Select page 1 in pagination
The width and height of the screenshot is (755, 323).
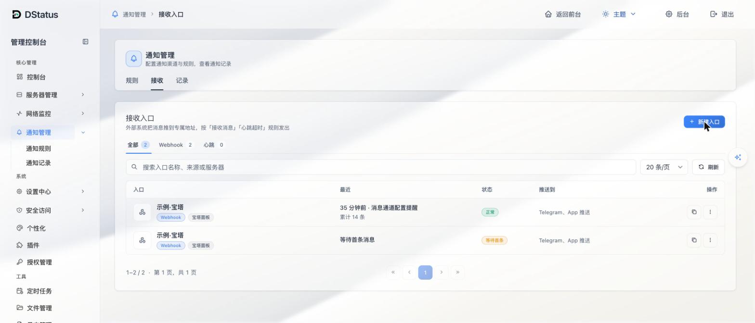click(x=425, y=272)
